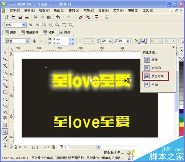Expand the Undo history dropdown arrow
185x162 pixels.
coord(63,17)
